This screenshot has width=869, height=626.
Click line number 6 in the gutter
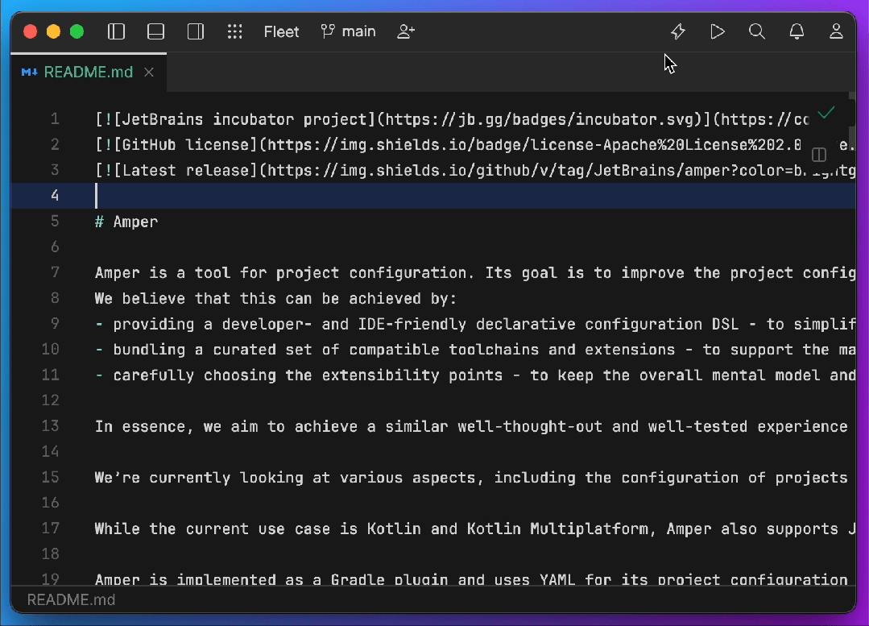pos(54,247)
